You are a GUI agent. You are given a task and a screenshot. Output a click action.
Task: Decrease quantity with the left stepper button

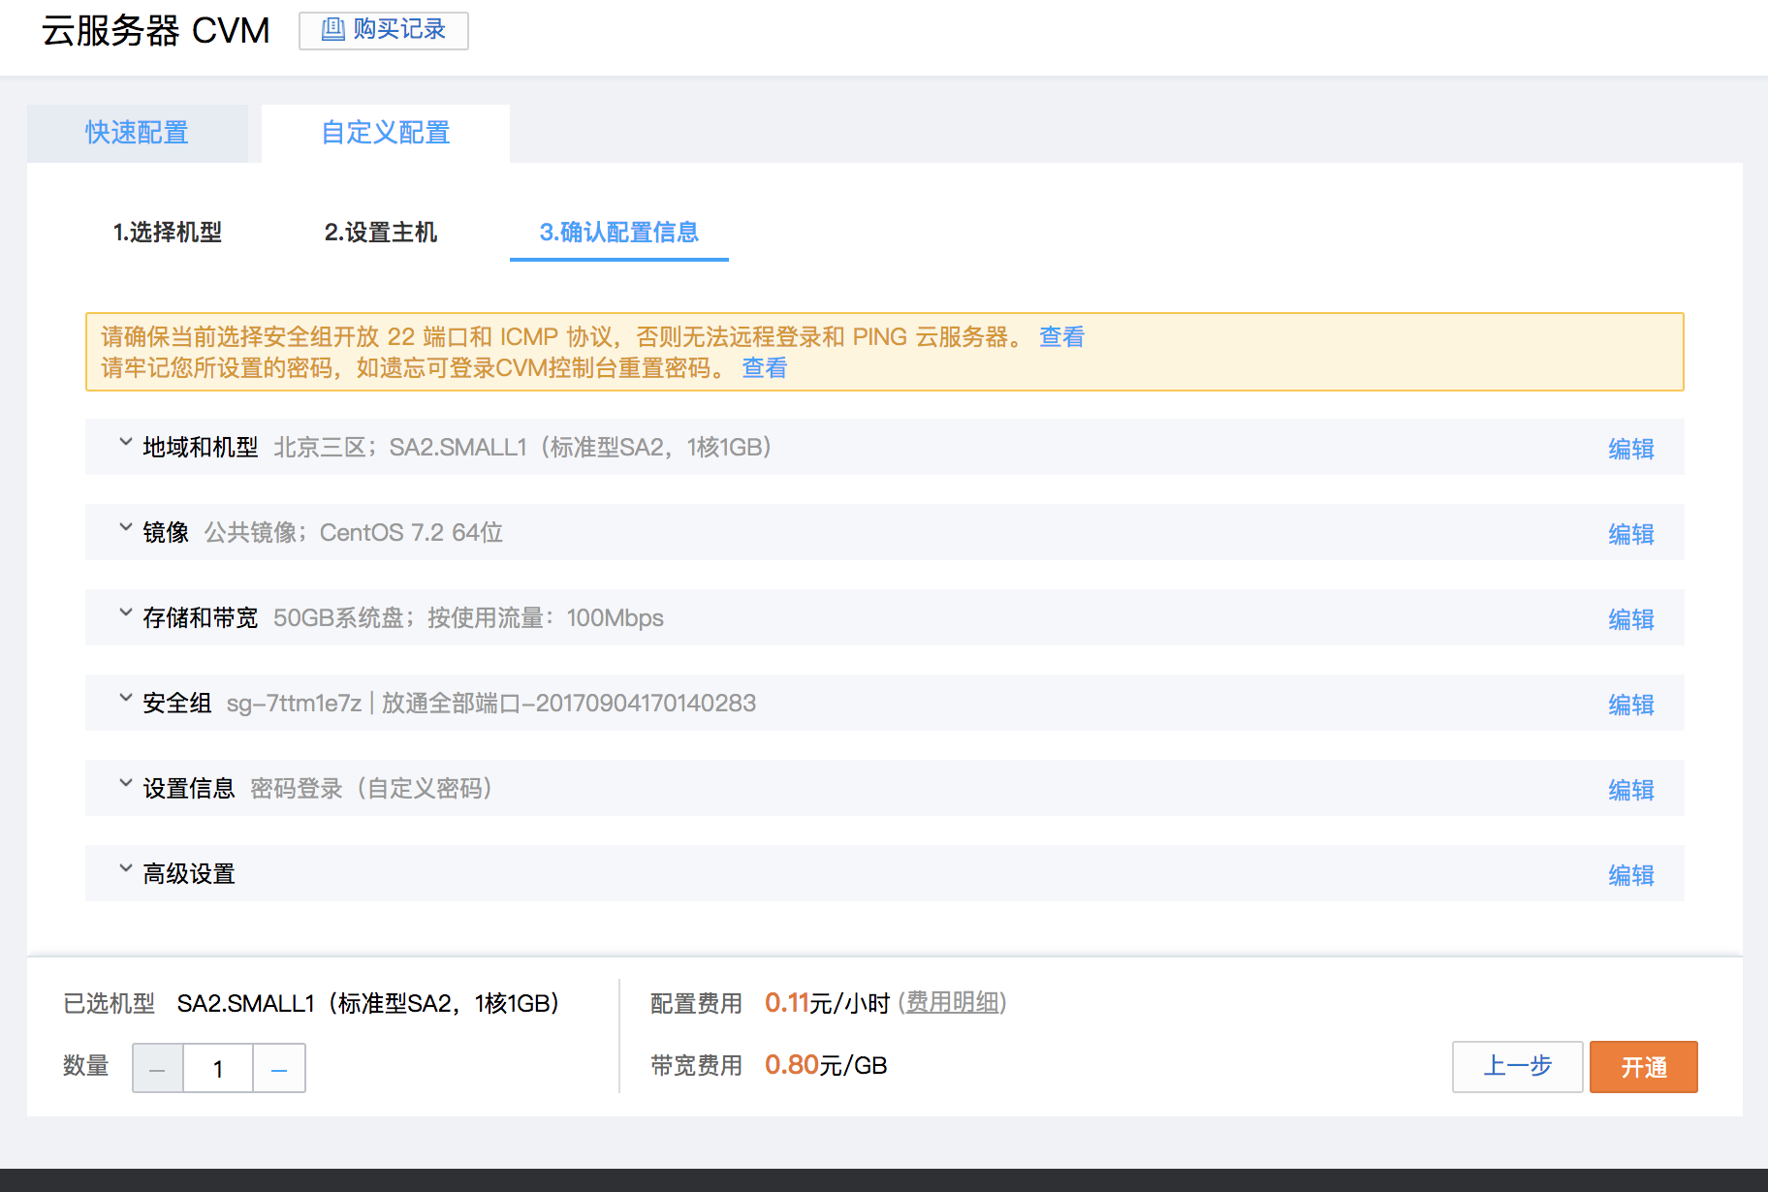coord(158,1068)
